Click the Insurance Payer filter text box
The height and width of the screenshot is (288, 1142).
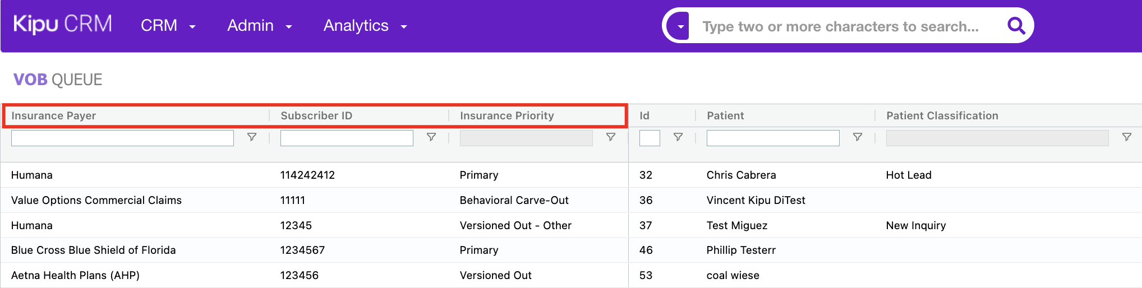[x=122, y=138]
